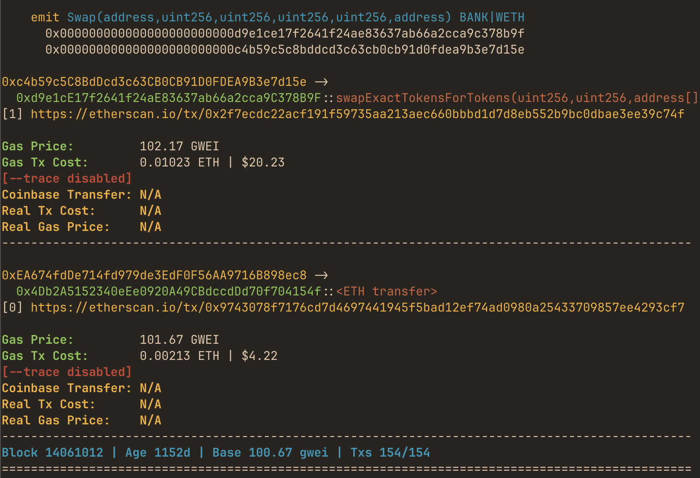Click the Base 100.67 gwei value
This screenshot has height=478, width=700.
point(270,453)
